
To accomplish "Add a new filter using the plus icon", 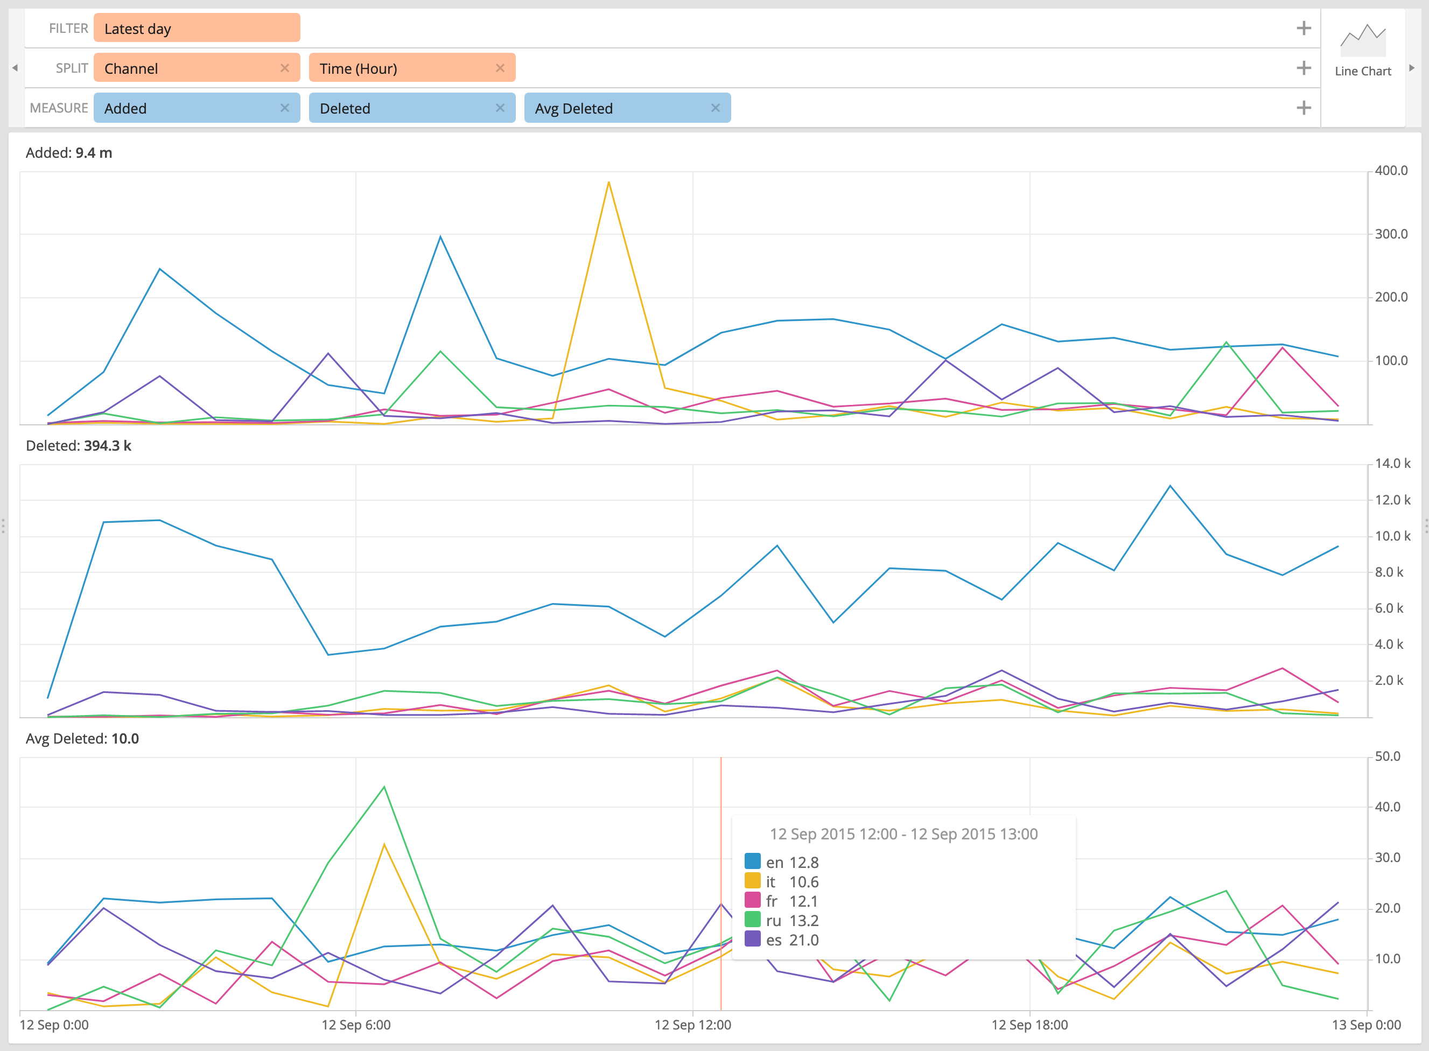I will (x=1304, y=27).
